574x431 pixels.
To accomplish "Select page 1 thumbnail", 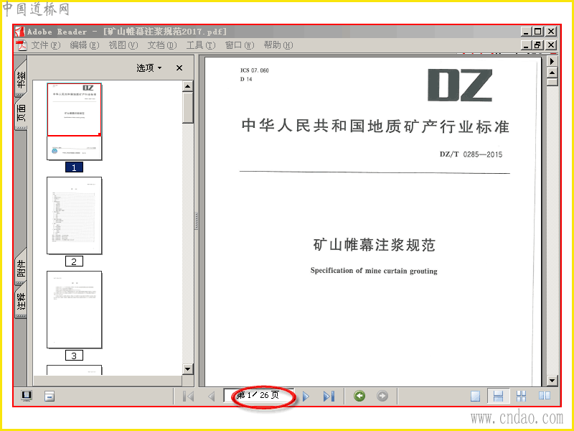I will [x=75, y=121].
